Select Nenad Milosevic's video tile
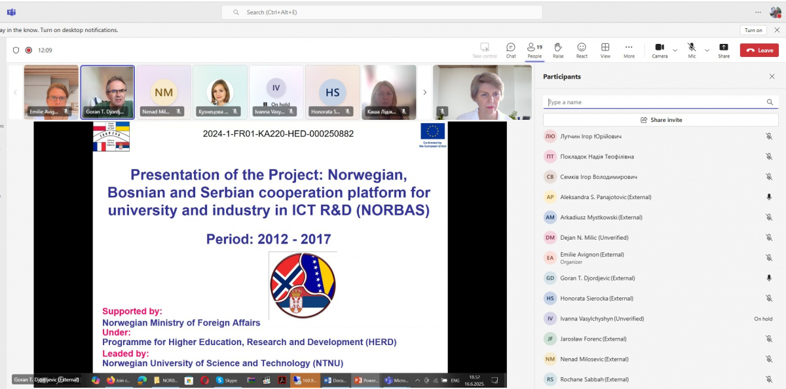 [164, 92]
